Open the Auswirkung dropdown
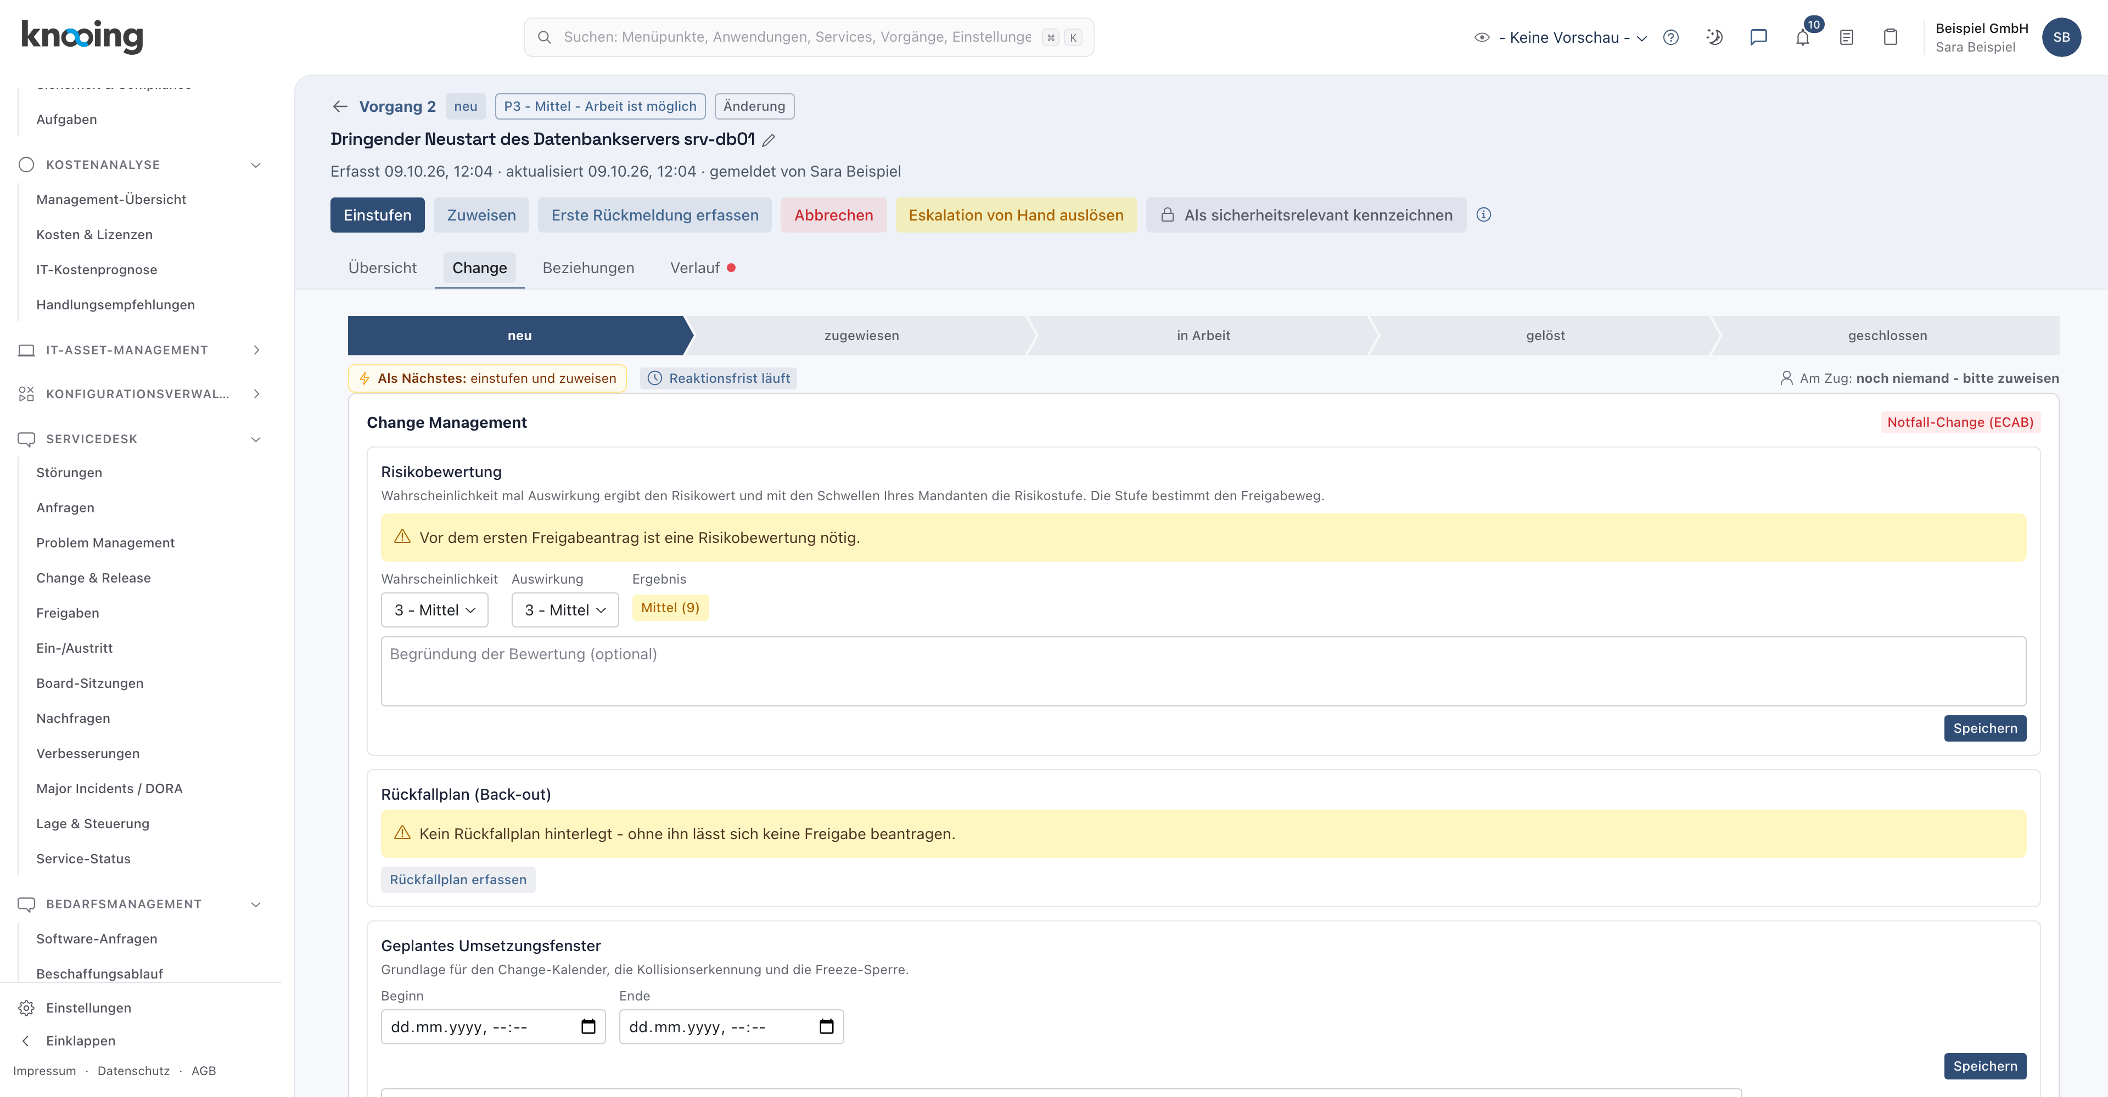This screenshot has height=1097, width=2108. pos(565,610)
